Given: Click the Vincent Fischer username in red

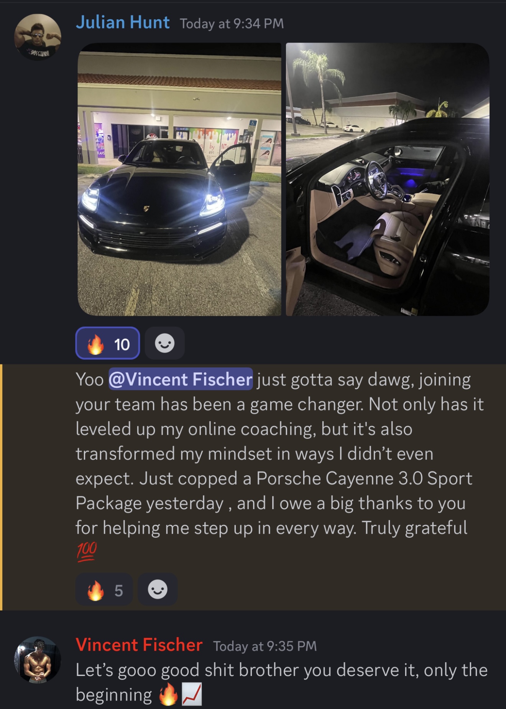Looking at the screenshot, I should click(139, 645).
